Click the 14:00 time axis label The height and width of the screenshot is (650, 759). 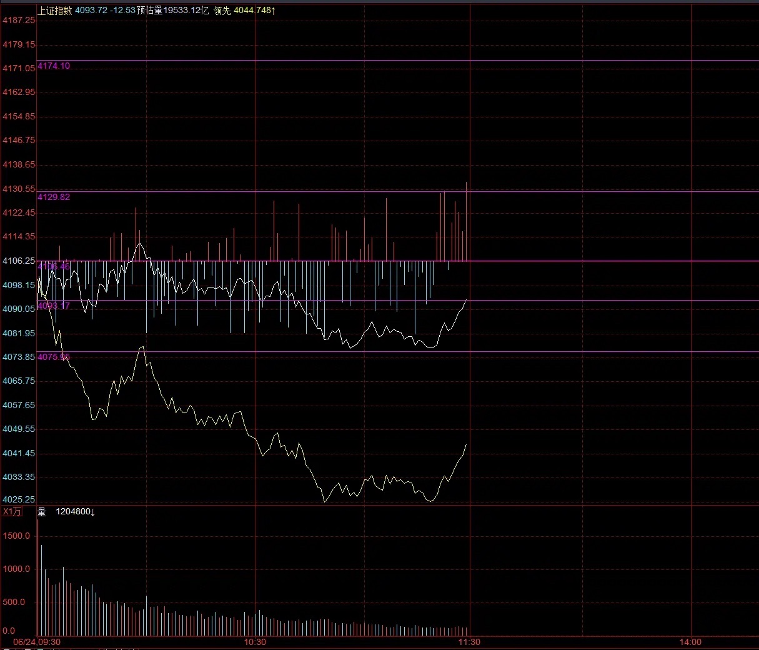tap(690, 642)
